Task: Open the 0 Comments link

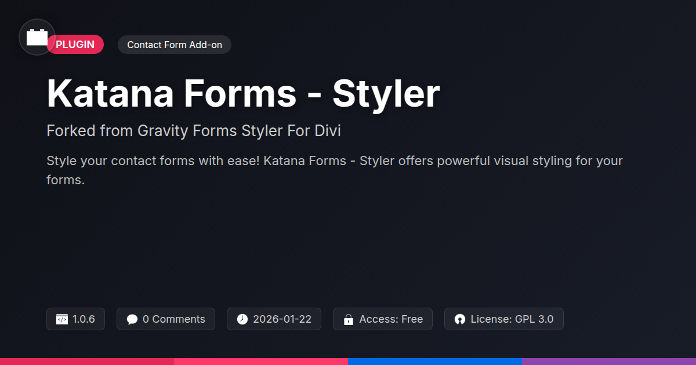Action: tap(174, 319)
